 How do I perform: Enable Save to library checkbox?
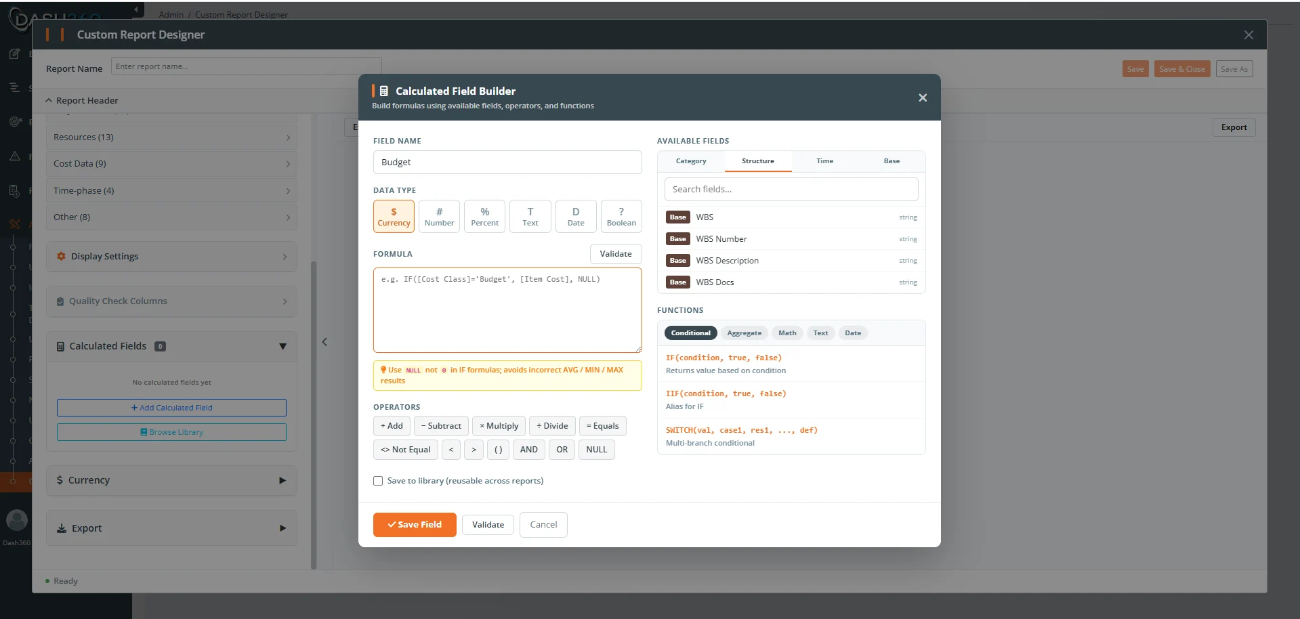click(378, 481)
